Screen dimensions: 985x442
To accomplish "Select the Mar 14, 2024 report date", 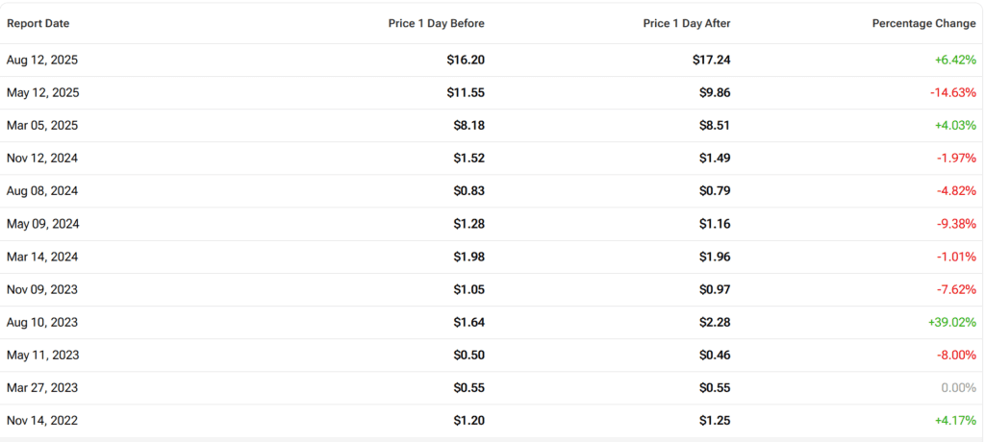I will click(x=42, y=257).
